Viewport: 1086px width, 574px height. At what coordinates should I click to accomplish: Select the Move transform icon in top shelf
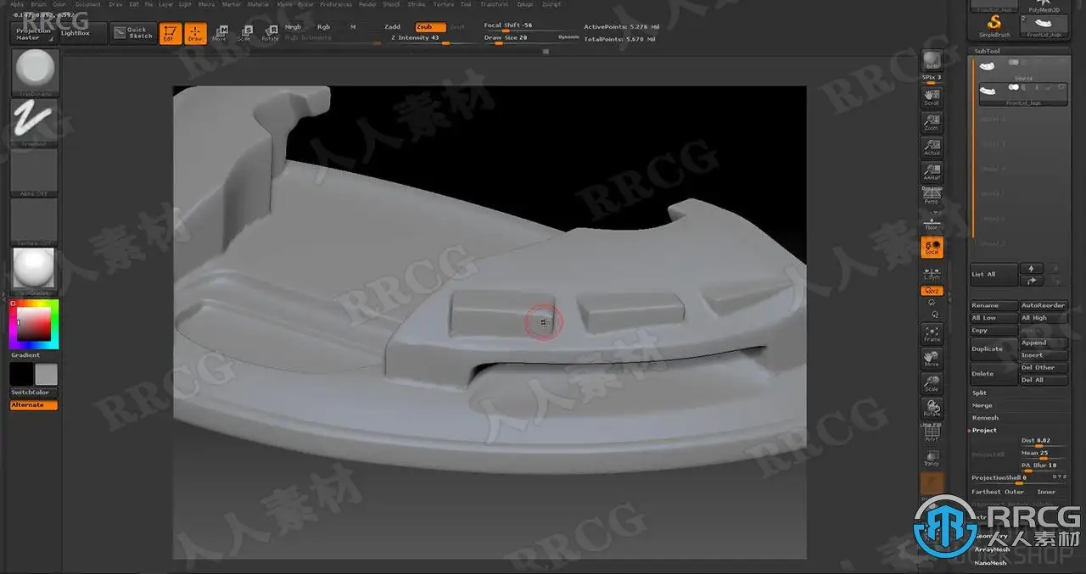click(220, 33)
